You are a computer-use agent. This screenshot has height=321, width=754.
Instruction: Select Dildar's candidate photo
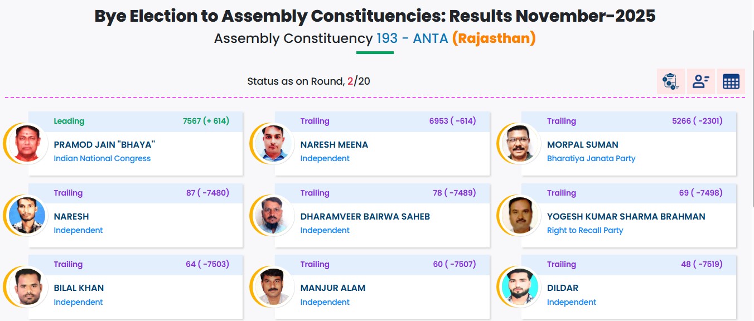click(521, 286)
